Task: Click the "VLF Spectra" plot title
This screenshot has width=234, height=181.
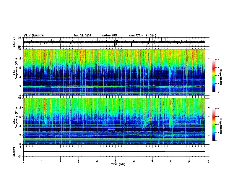Action: 33,35
